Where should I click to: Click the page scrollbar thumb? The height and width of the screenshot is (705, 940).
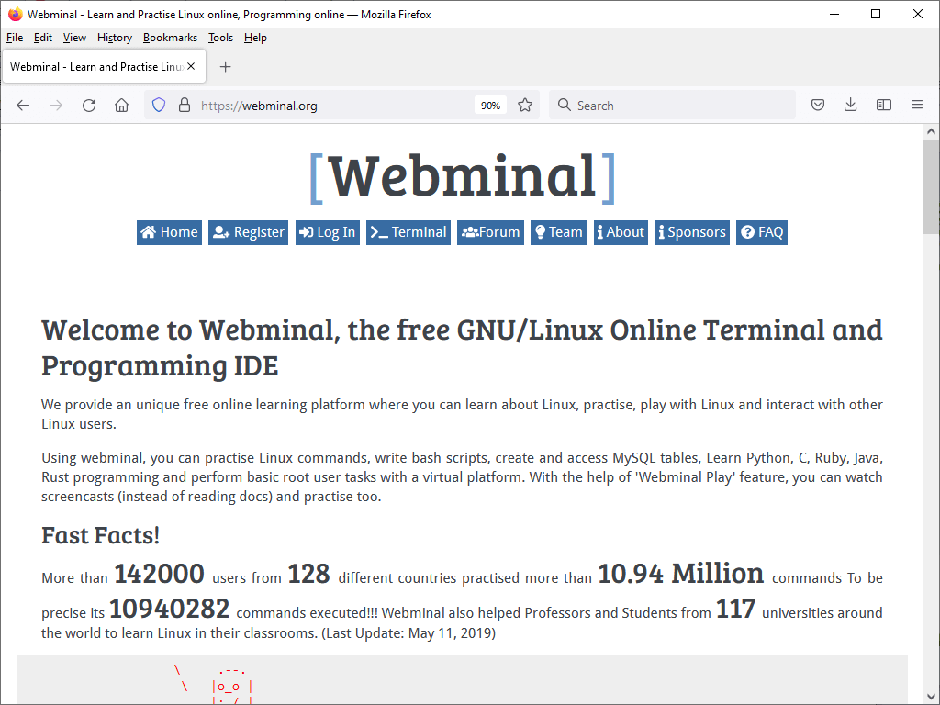click(931, 185)
